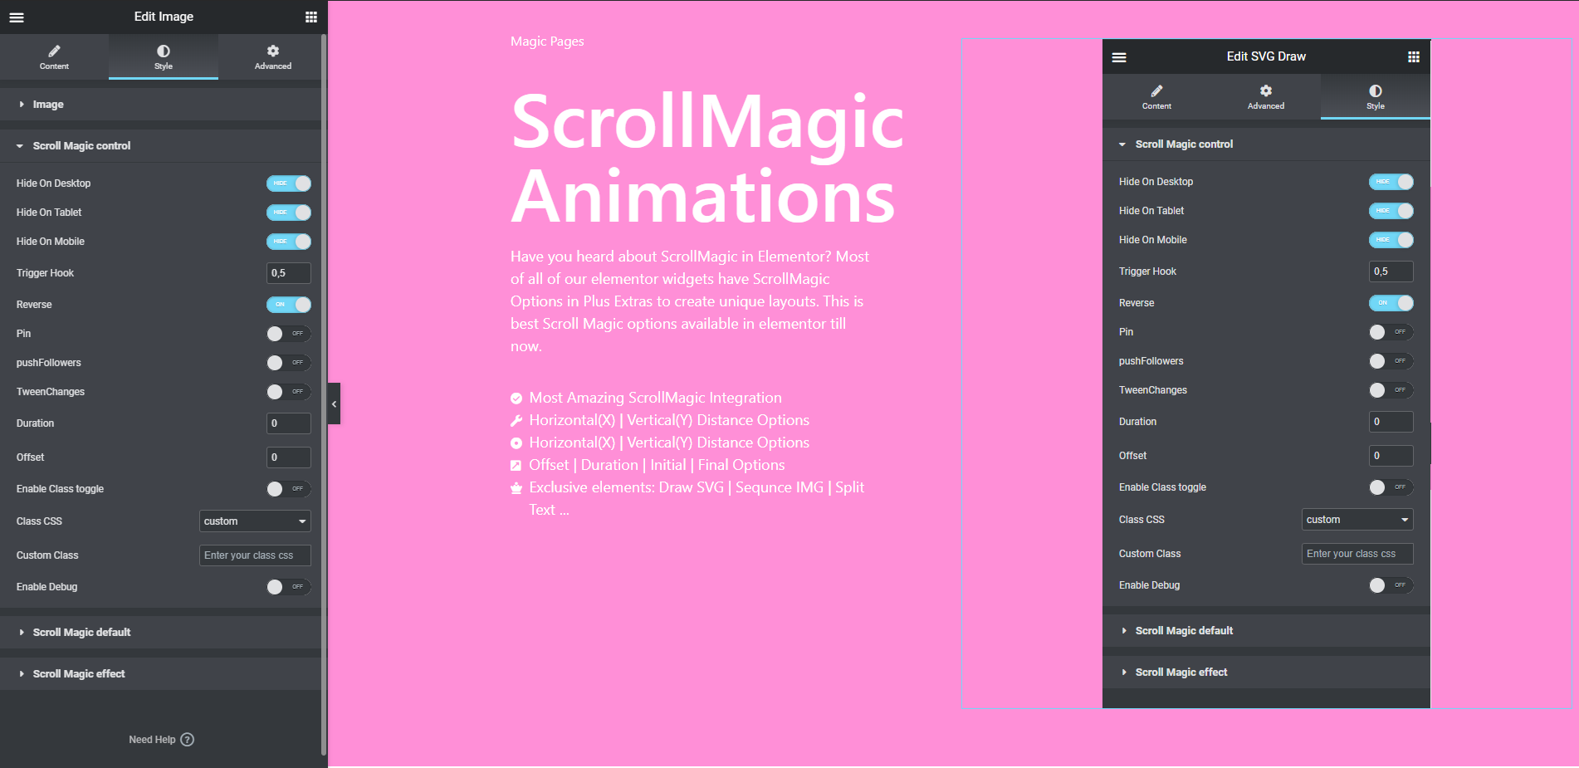
Task: Expand Scroll Magic effect in Edit SVG Draw panel
Action: click(x=1266, y=673)
